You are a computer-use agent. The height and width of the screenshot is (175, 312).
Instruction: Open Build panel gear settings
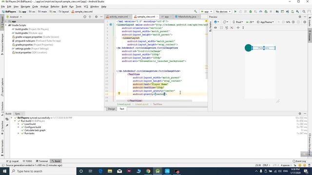point(300,113)
